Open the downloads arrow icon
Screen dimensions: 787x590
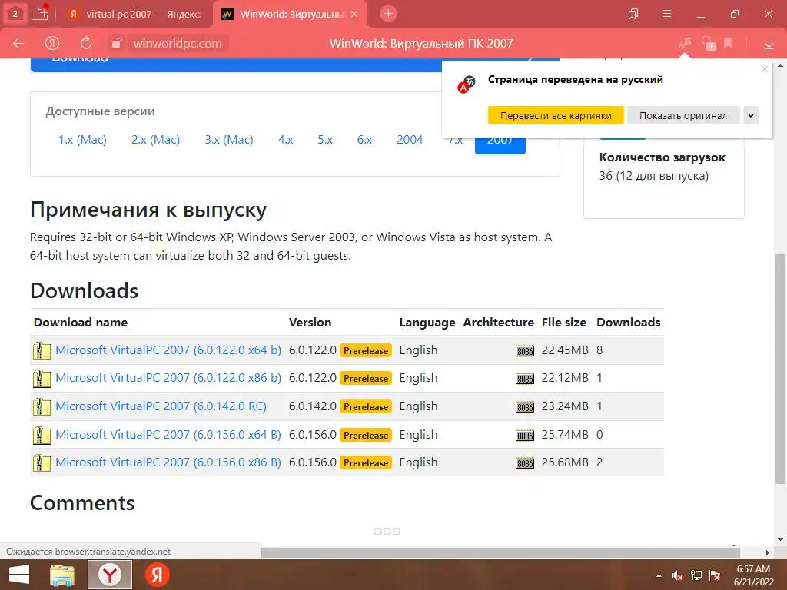coord(769,44)
